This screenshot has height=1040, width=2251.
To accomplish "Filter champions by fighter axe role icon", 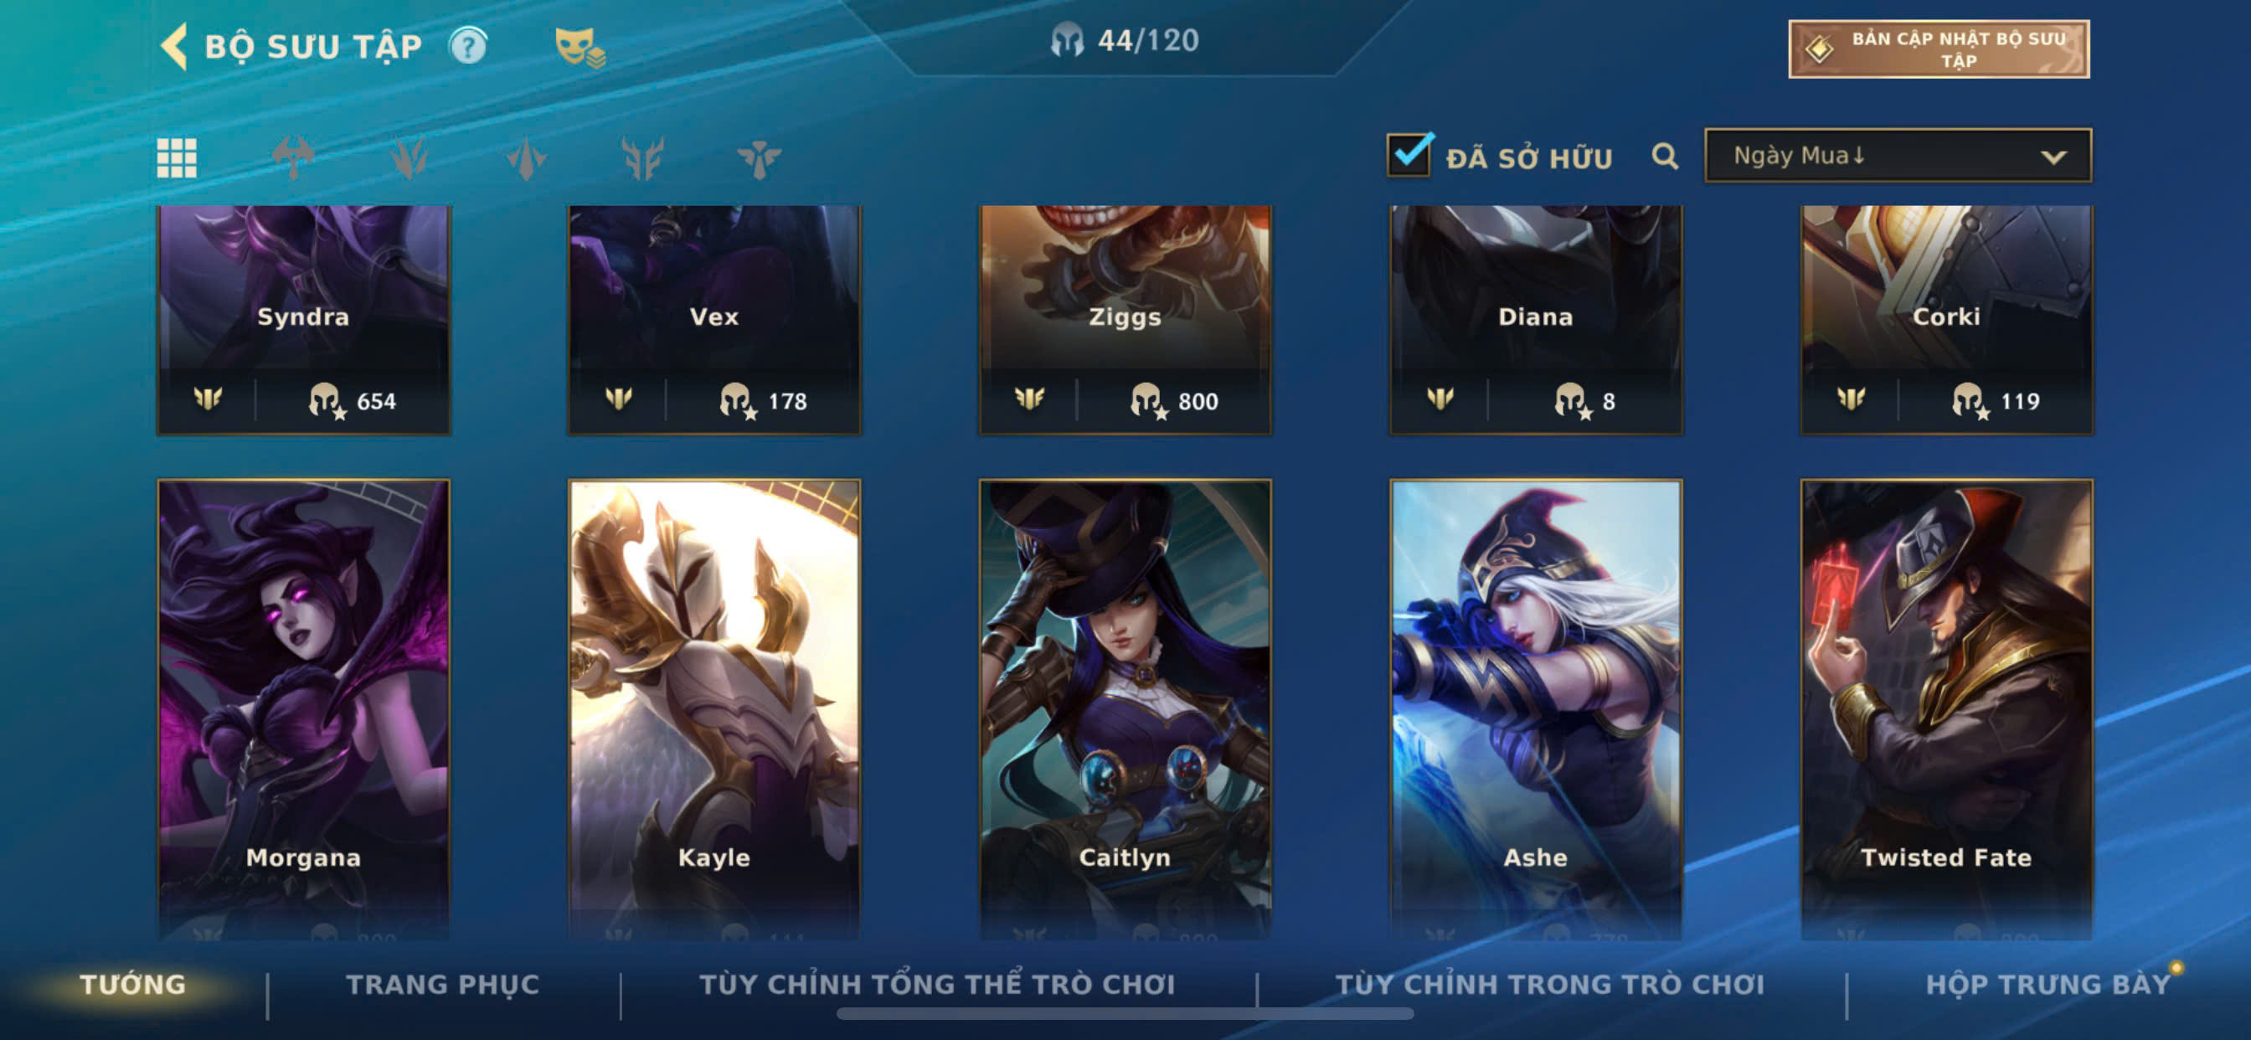I will click(x=293, y=158).
